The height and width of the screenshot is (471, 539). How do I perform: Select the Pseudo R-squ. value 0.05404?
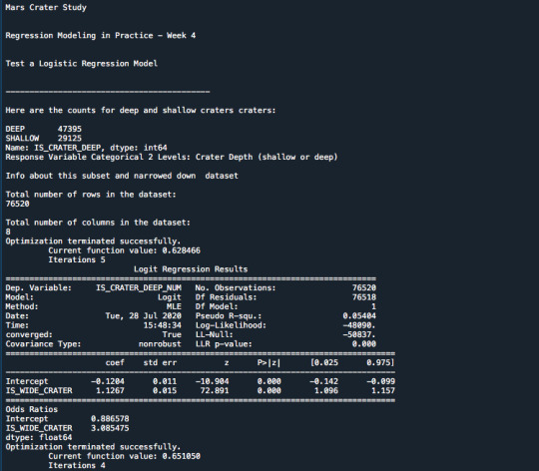359,316
